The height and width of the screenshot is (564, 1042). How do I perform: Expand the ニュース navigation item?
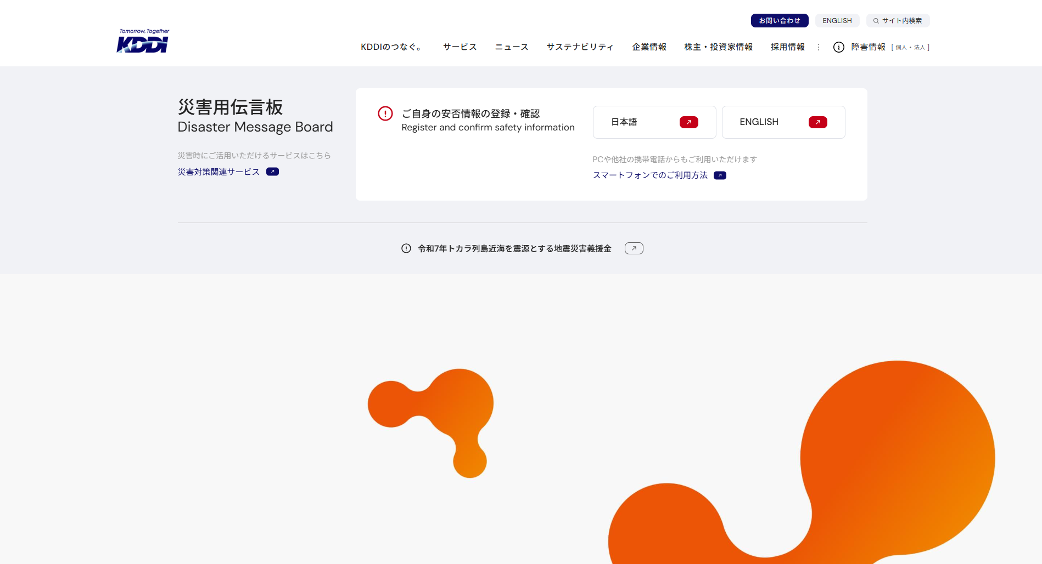511,47
